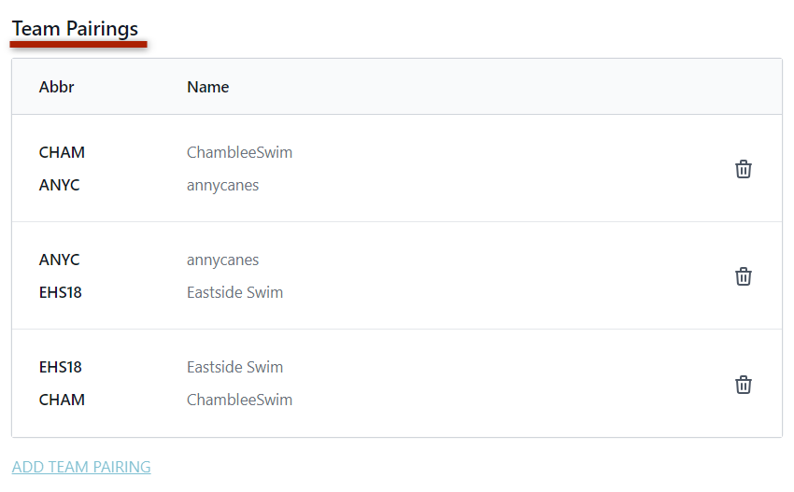Viewport: 794px width, 492px height.
Task: Select CHAM abbreviation in the first pairing
Action: [62, 152]
